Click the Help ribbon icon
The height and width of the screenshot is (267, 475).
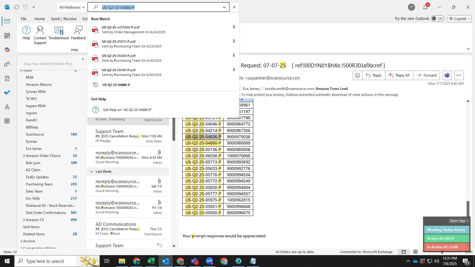[x=26, y=33]
